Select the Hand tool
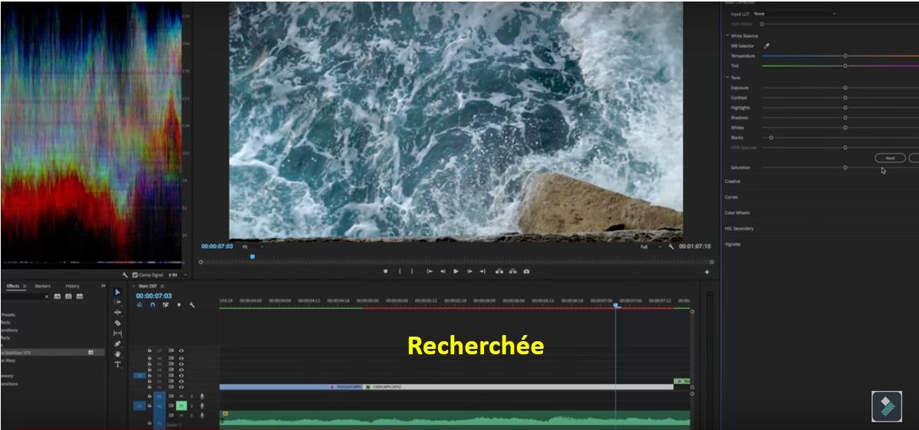 click(x=118, y=354)
